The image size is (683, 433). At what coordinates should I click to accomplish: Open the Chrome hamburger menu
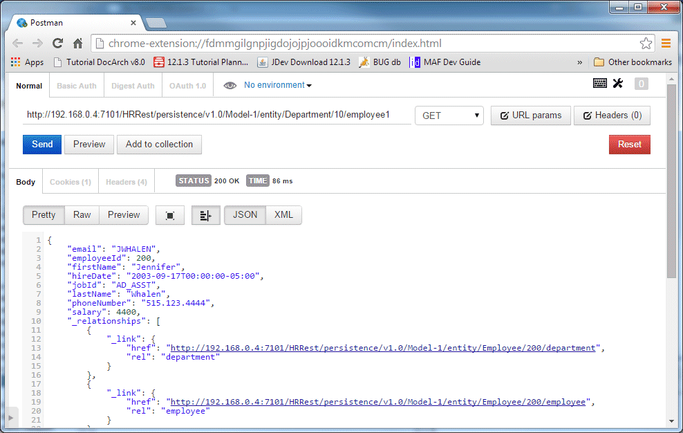click(666, 43)
